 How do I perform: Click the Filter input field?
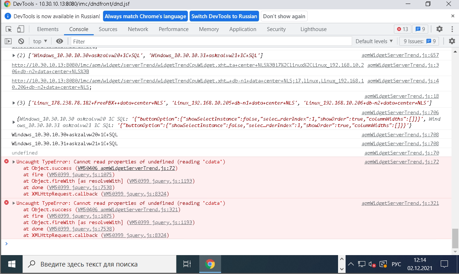point(211,41)
